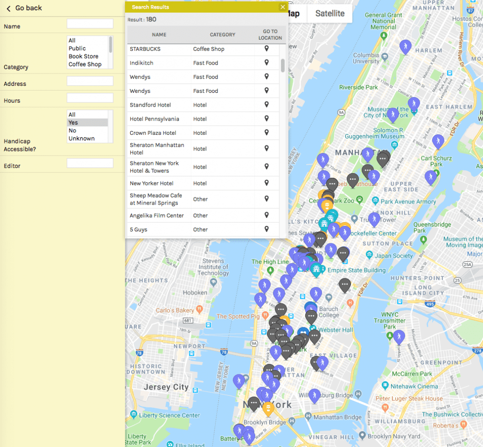Click the go-to-location pin for Sheraton Manhattan Hotel
The height and width of the screenshot is (447, 483).
pos(267,148)
